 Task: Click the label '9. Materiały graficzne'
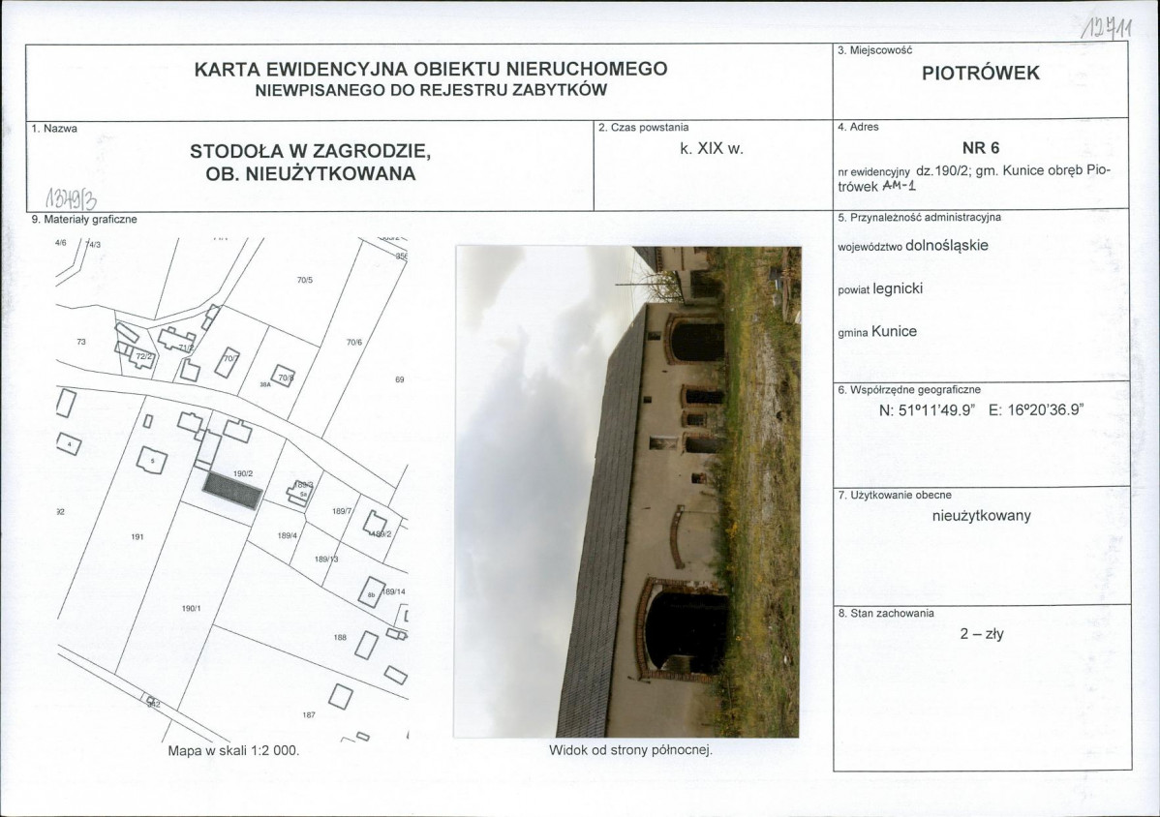83,220
